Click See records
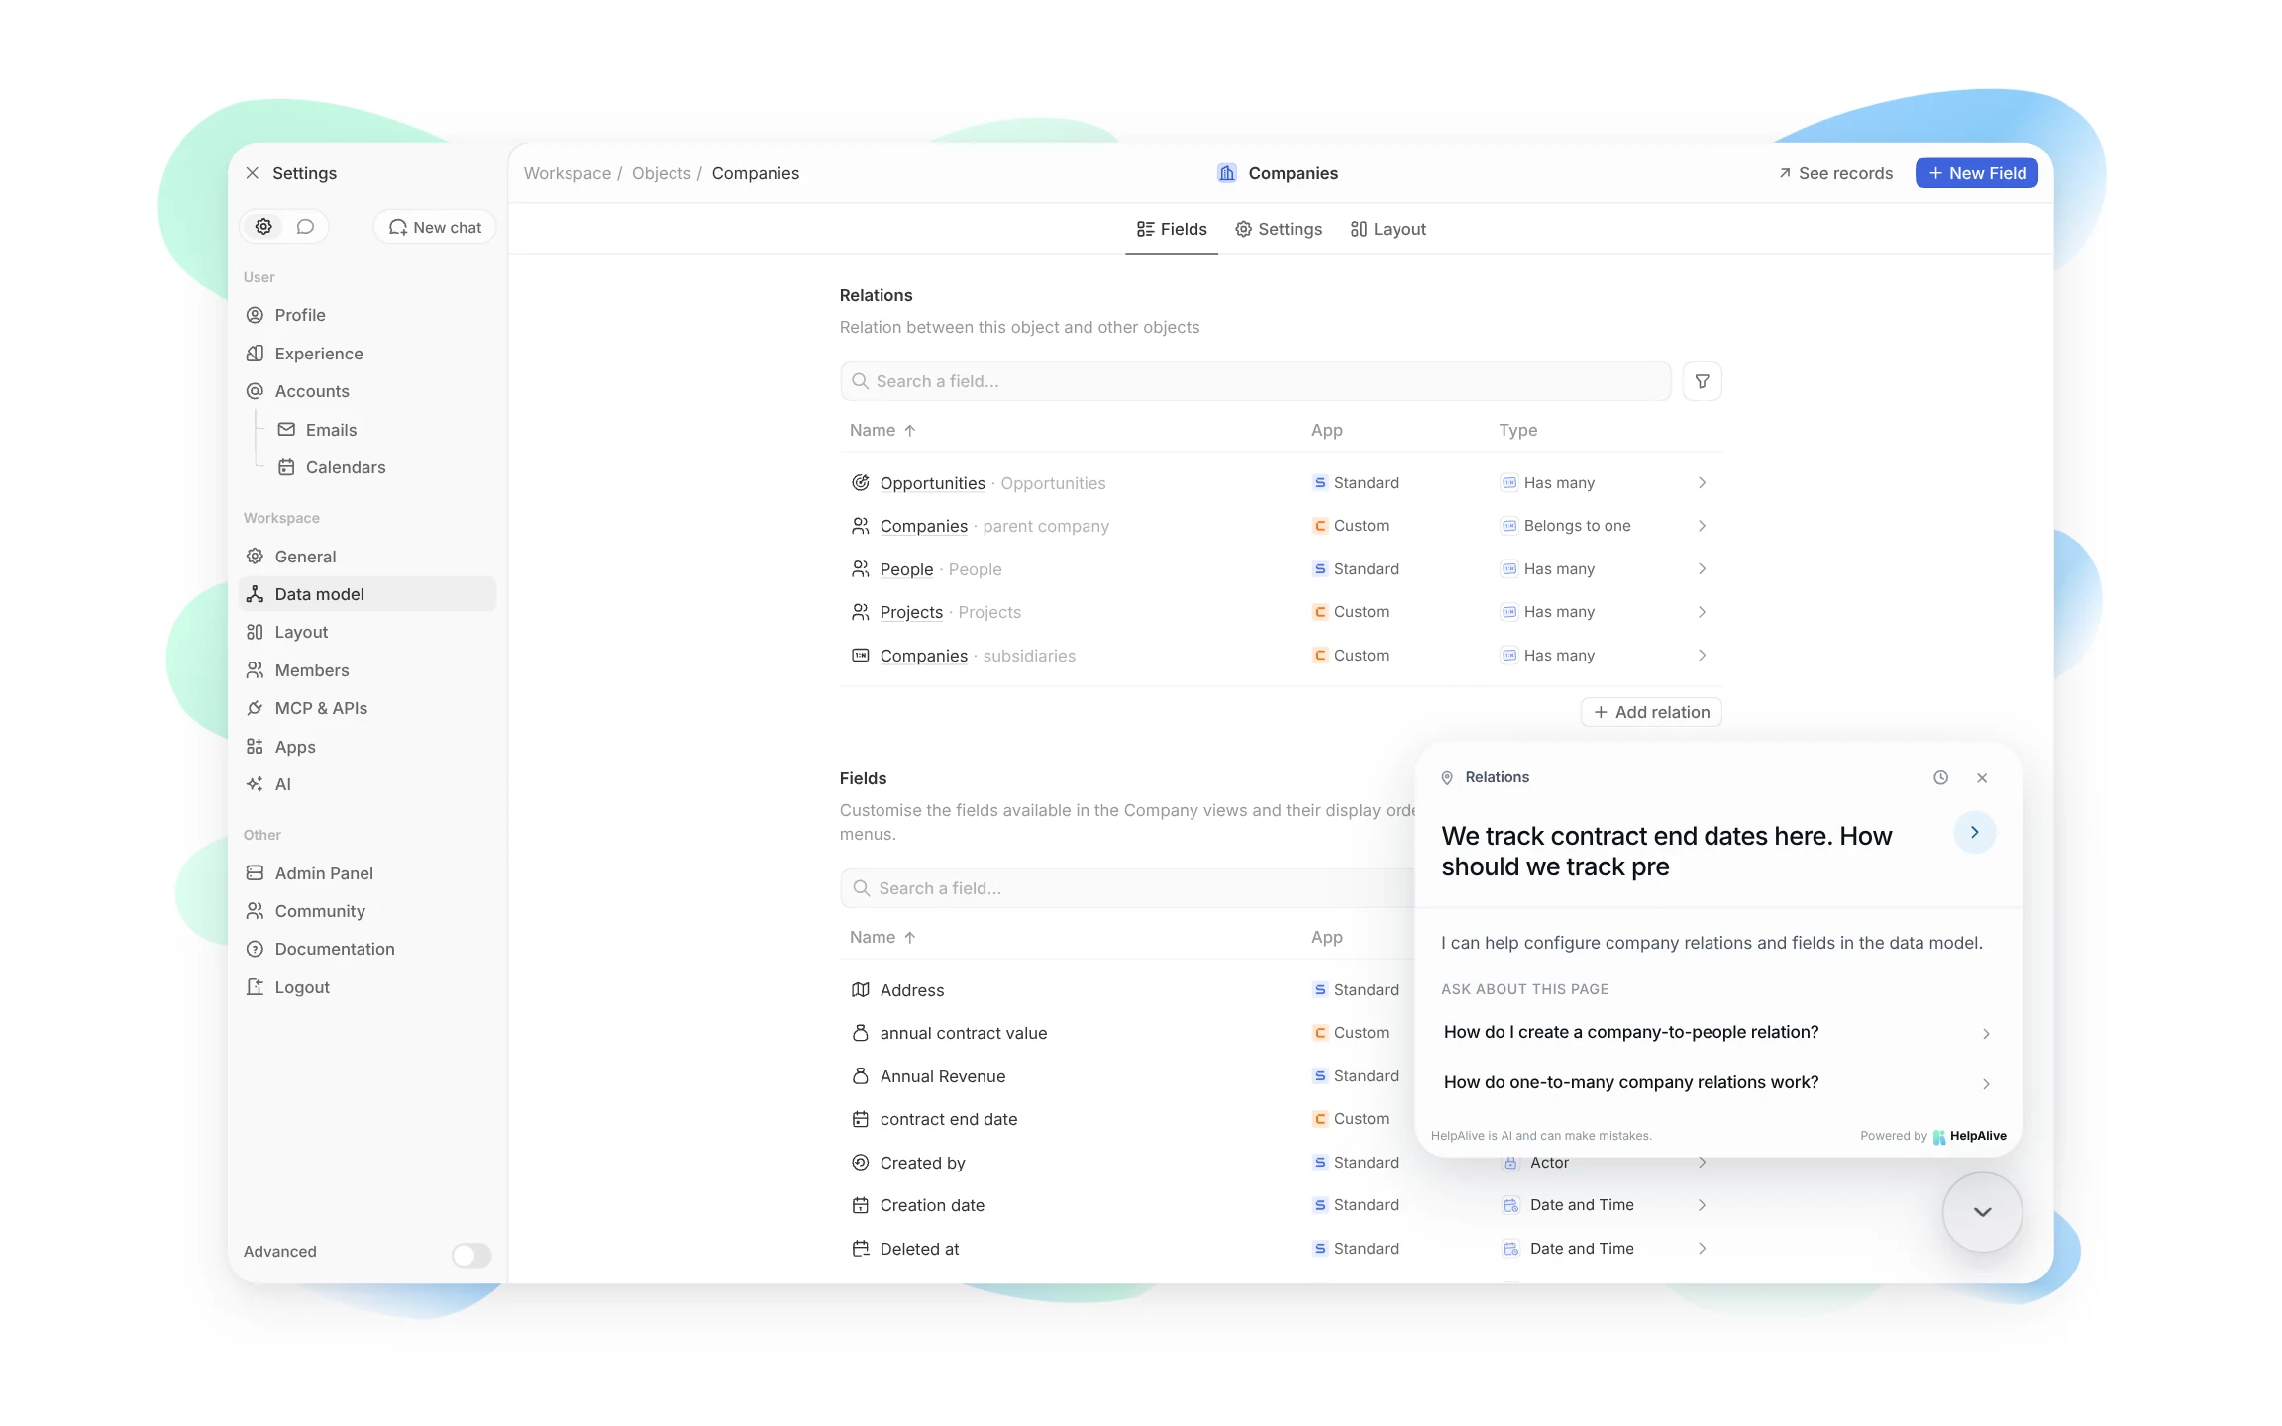The height and width of the screenshot is (1426, 2282). [x=1835, y=173]
